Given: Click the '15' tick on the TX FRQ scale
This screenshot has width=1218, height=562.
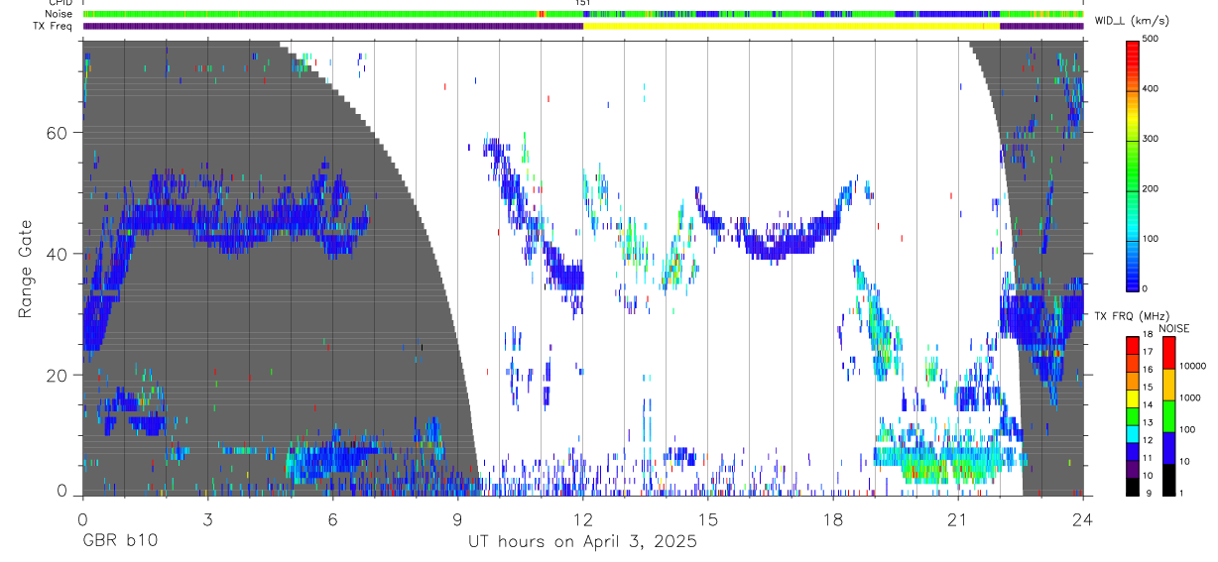Looking at the screenshot, I should (x=1149, y=388).
